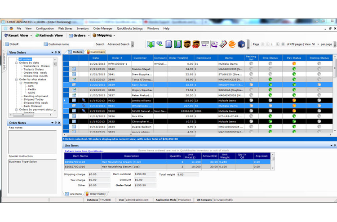Pin the Order Notes panel
Viewport: 337px width, 222px height.
(x=56, y=123)
